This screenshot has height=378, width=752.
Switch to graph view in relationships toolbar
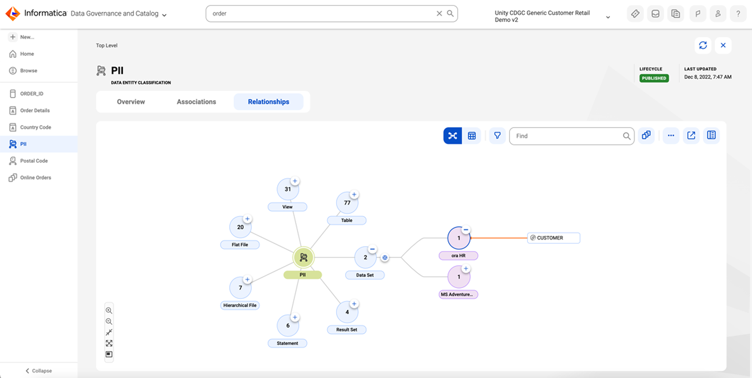(x=452, y=136)
